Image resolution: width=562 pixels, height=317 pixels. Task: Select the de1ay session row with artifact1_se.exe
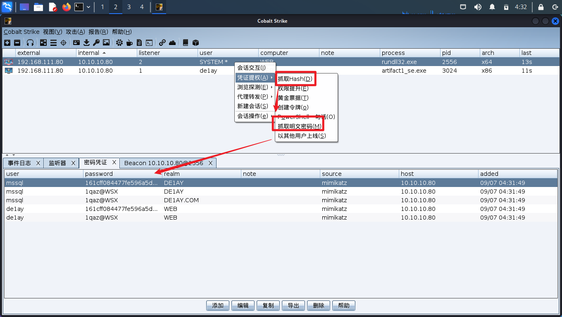(x=281, y=71)
